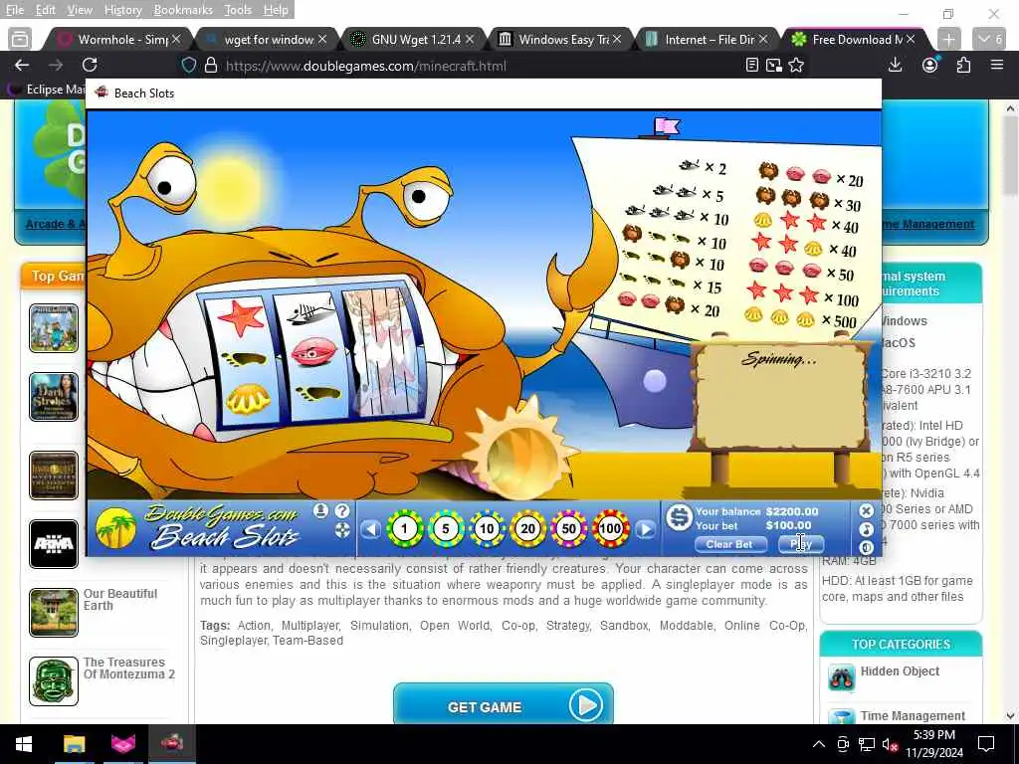The image size is (1019, 764).
Task: Click the Play button in Beach Slots
Action: [x=801, y=544]
